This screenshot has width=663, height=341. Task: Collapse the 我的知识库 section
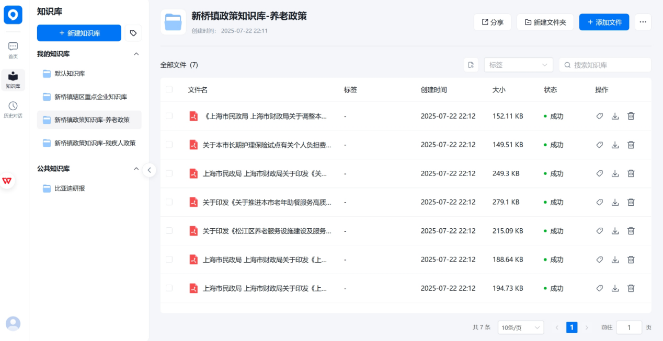136,54
